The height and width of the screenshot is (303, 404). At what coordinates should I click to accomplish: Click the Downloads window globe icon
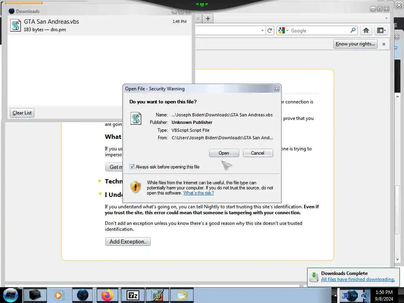(x=11, y=11)
